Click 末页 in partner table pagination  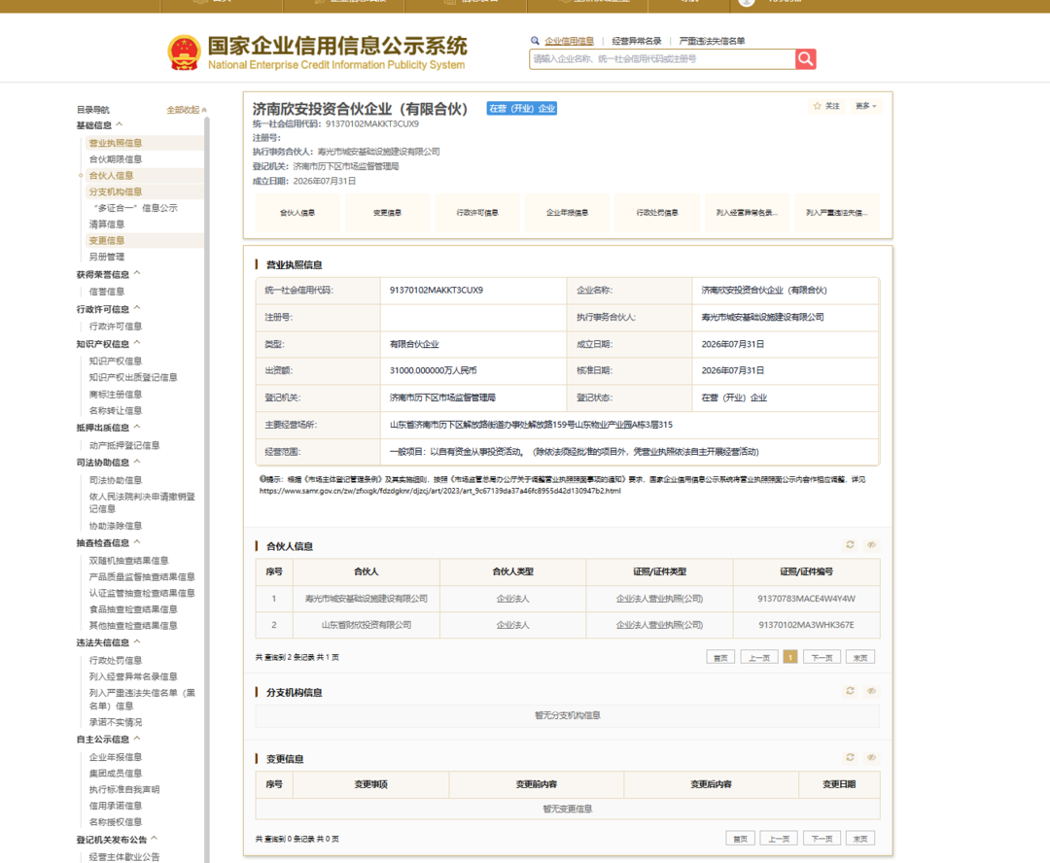pos(860,658)
